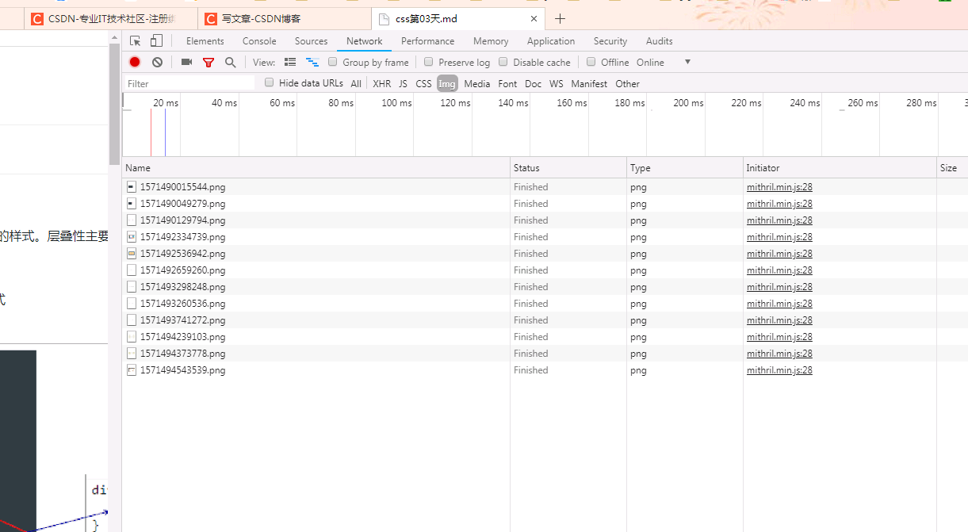Open the Performance panel
This screenshot has width=968, height=532.
point(427,40)
